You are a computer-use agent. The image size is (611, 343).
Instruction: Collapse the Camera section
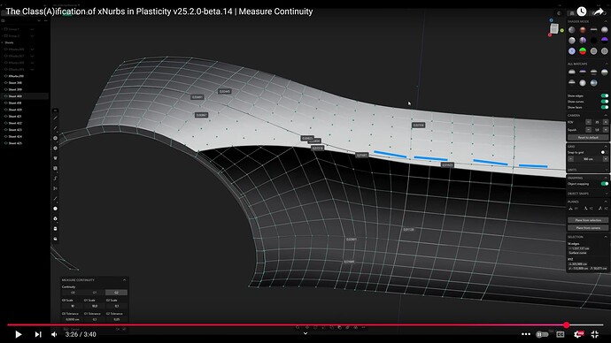tap(606, 116)
